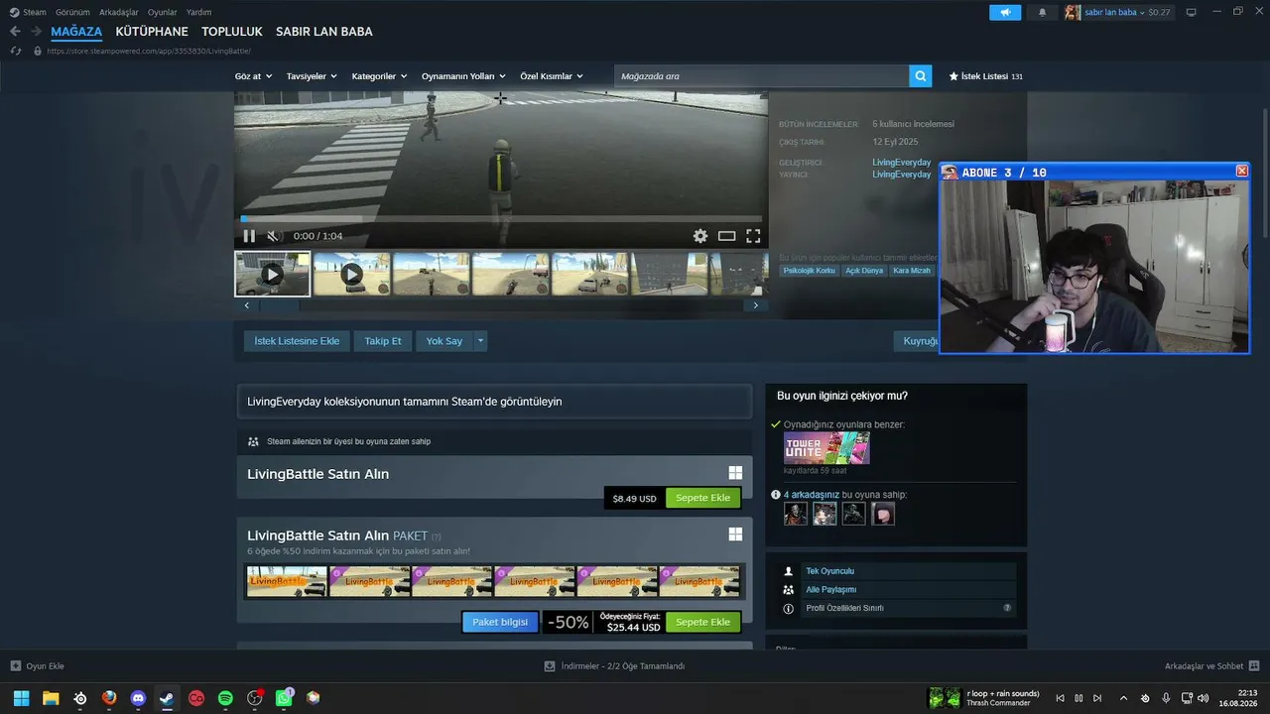This screenshot has width=1270, height=714.
Task: Add $25.44 bundle to cart with Sepete Ekle
Action: [x=702, y=622]
